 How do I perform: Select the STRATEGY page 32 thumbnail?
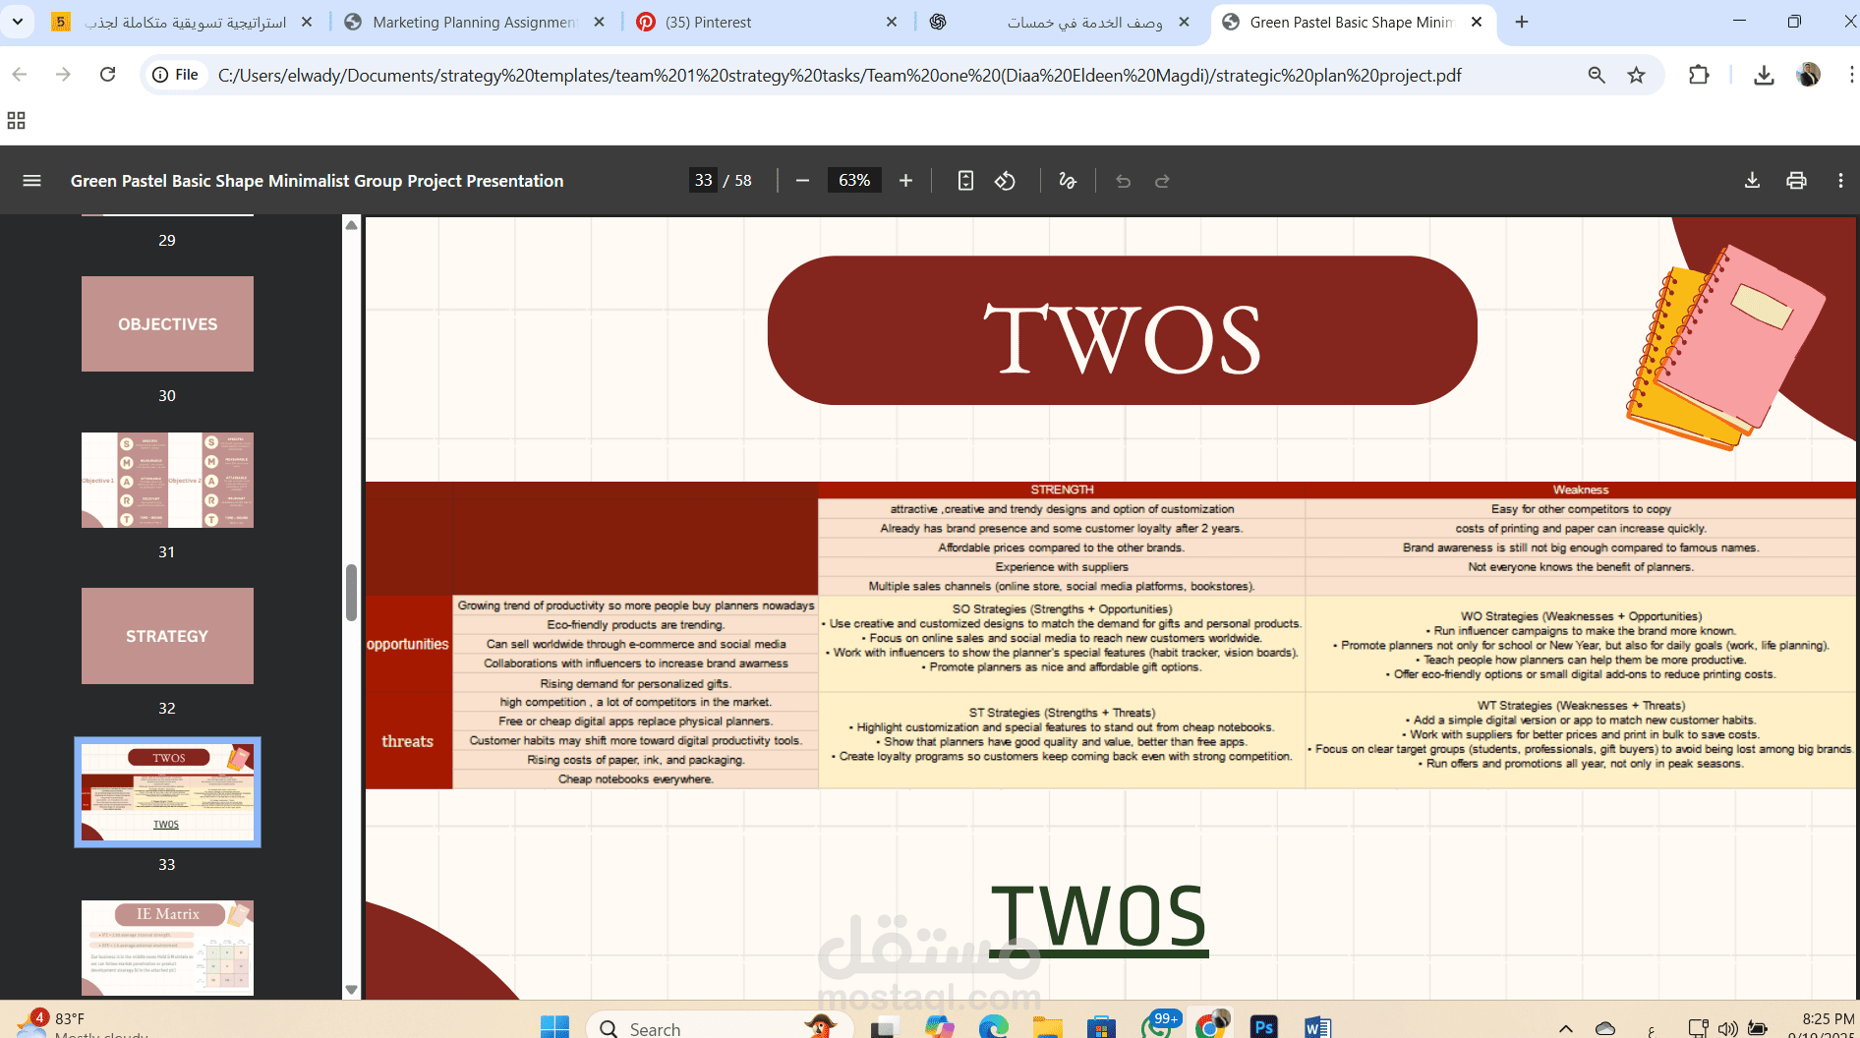[x=167, y=636]
